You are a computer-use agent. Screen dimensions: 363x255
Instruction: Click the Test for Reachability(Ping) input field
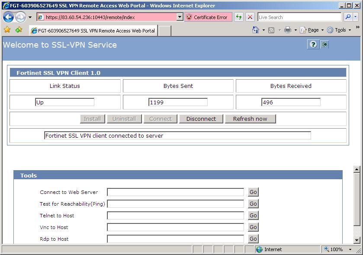click(175, 204)
